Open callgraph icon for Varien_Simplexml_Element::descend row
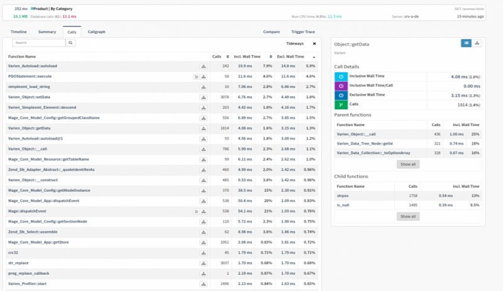The width and height of the screenshot is (503, 291). (204, 107)
